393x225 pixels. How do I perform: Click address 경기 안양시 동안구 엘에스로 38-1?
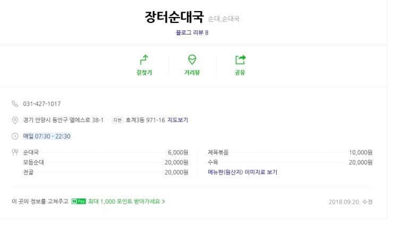tap(63, 120)
